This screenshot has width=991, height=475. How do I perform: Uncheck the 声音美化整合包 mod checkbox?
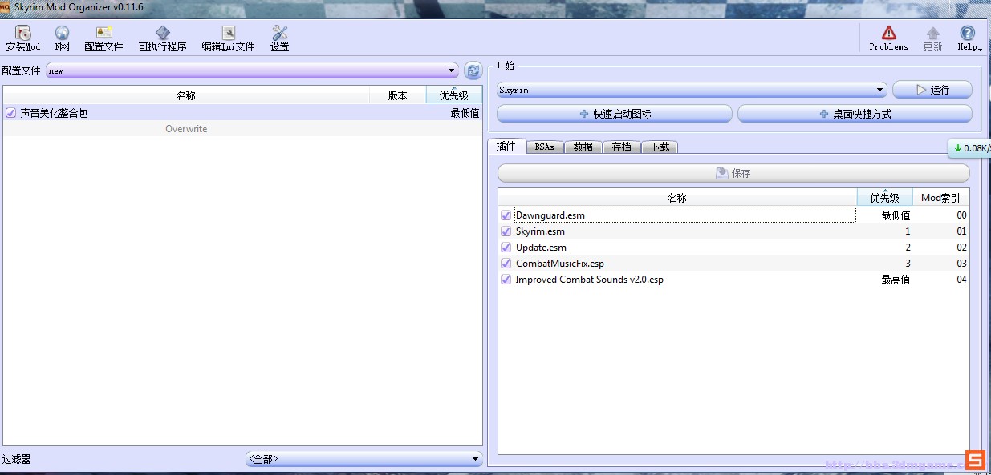pyautogui.click(x=10, y=113)
